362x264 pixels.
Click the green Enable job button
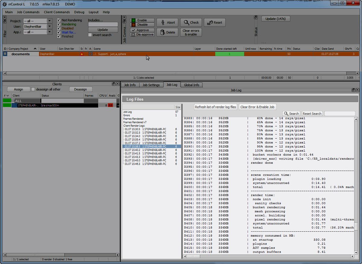(142, 20)
